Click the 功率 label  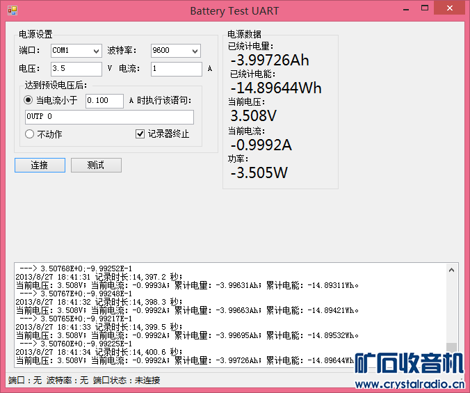tap(238, 159)
